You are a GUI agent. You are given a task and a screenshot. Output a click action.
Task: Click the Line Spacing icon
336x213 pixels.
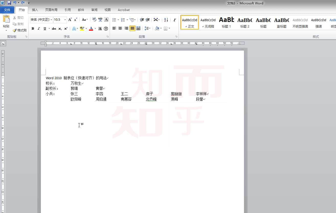pos(147,28)
